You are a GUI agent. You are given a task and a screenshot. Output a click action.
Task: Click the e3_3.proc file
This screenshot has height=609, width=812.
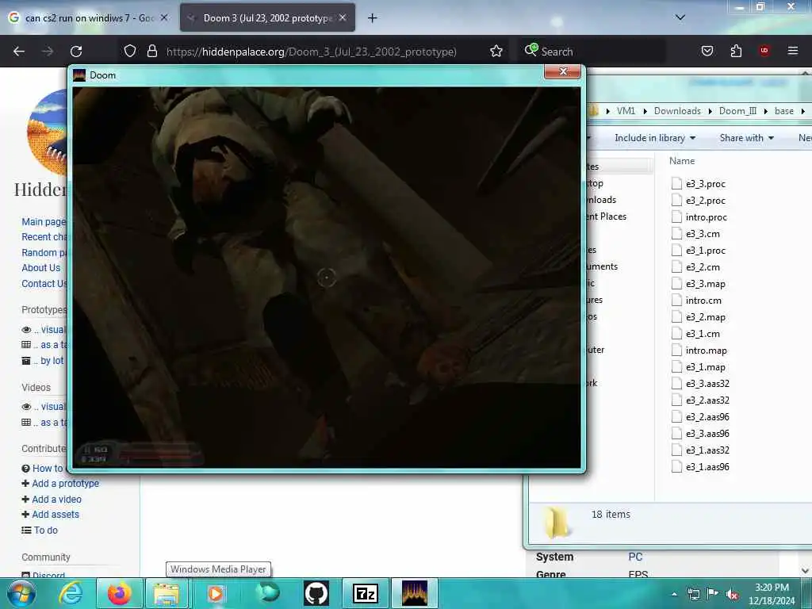click(705, 184)
